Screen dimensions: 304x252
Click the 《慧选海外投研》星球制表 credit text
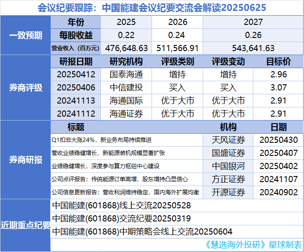point(253,245)
